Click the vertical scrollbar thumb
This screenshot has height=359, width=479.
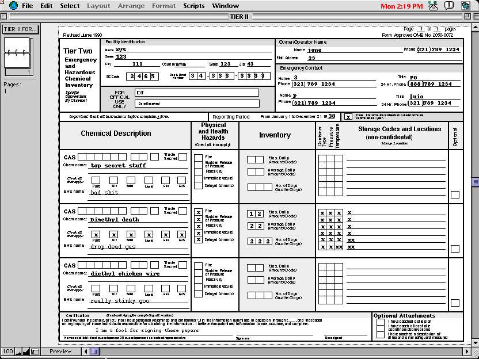click(x=476, y=182)
